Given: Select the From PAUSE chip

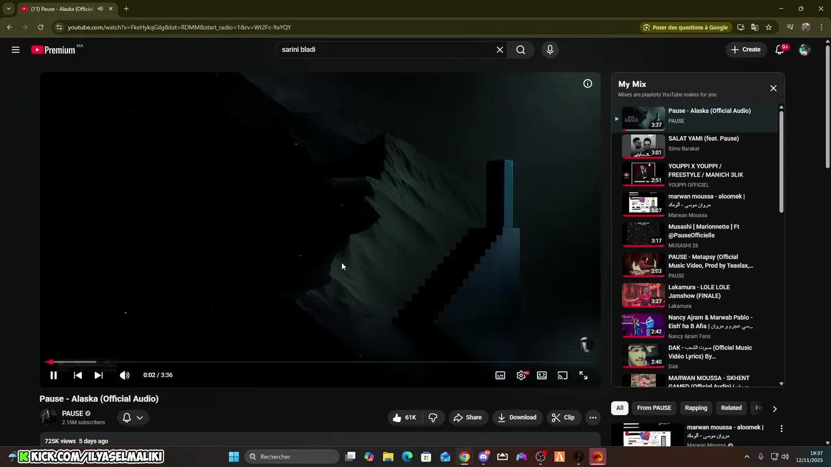Looking at the screenshot, I should pyautogui.click(x=654, y=408).
